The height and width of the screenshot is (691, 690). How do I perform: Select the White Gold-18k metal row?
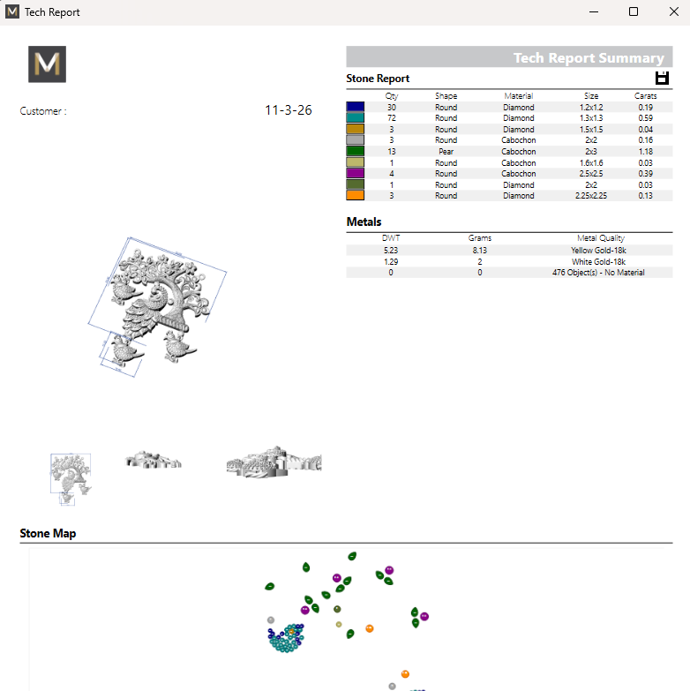(509, 262)
